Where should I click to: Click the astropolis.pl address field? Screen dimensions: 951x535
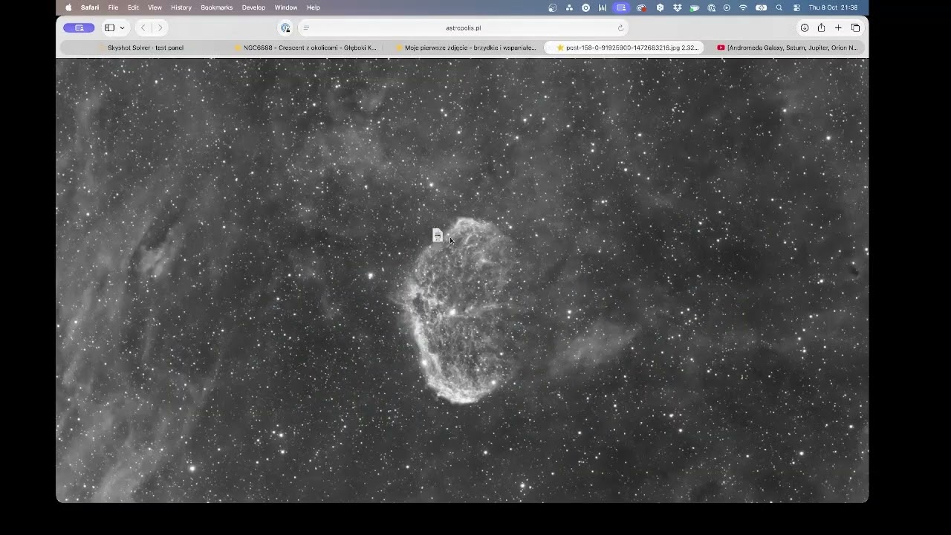(x=464, y=27)
